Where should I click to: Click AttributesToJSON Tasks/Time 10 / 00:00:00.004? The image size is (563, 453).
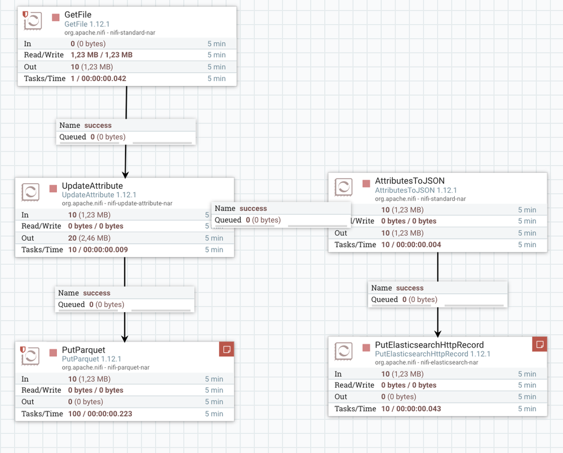pos(411,245)
